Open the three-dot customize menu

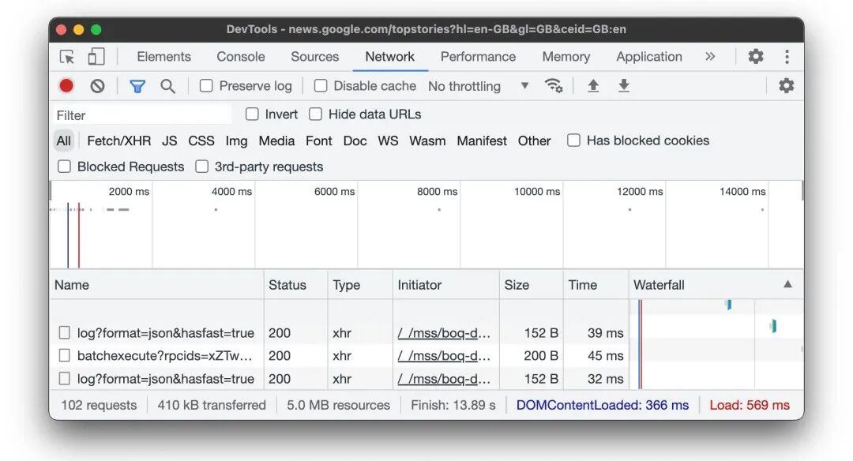point(787,57)
